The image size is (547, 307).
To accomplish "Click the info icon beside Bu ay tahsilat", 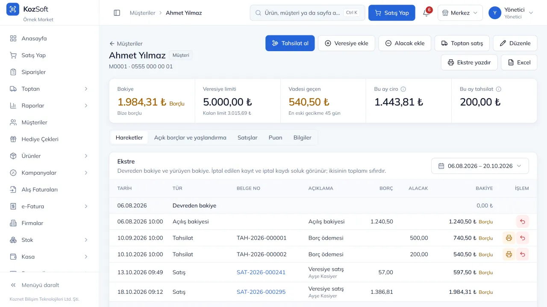I will coord(498,89).
